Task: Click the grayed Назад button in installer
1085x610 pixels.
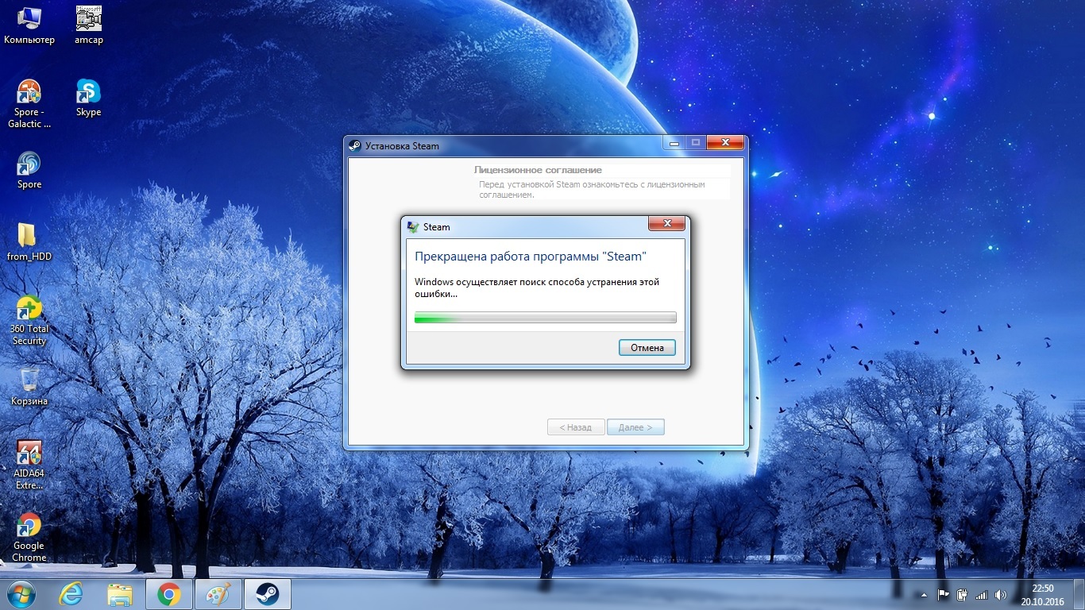Action: coord(576,427)
